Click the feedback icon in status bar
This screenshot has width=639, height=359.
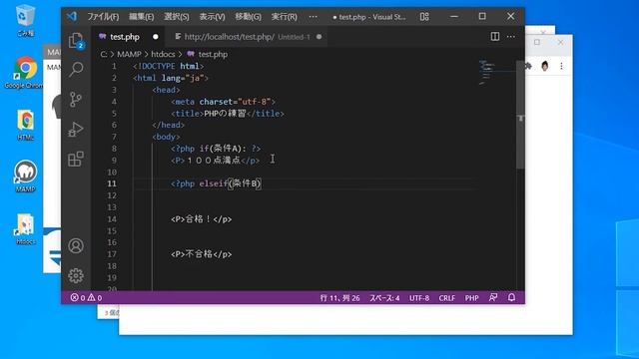coord(493,297)
